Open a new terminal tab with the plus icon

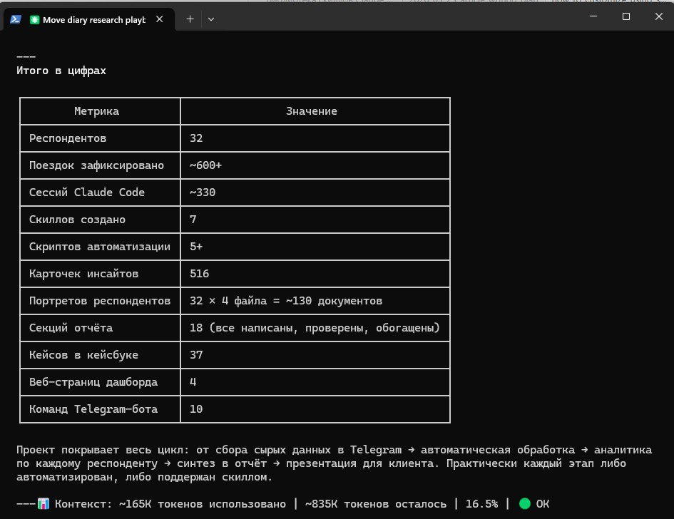(190, 19)
